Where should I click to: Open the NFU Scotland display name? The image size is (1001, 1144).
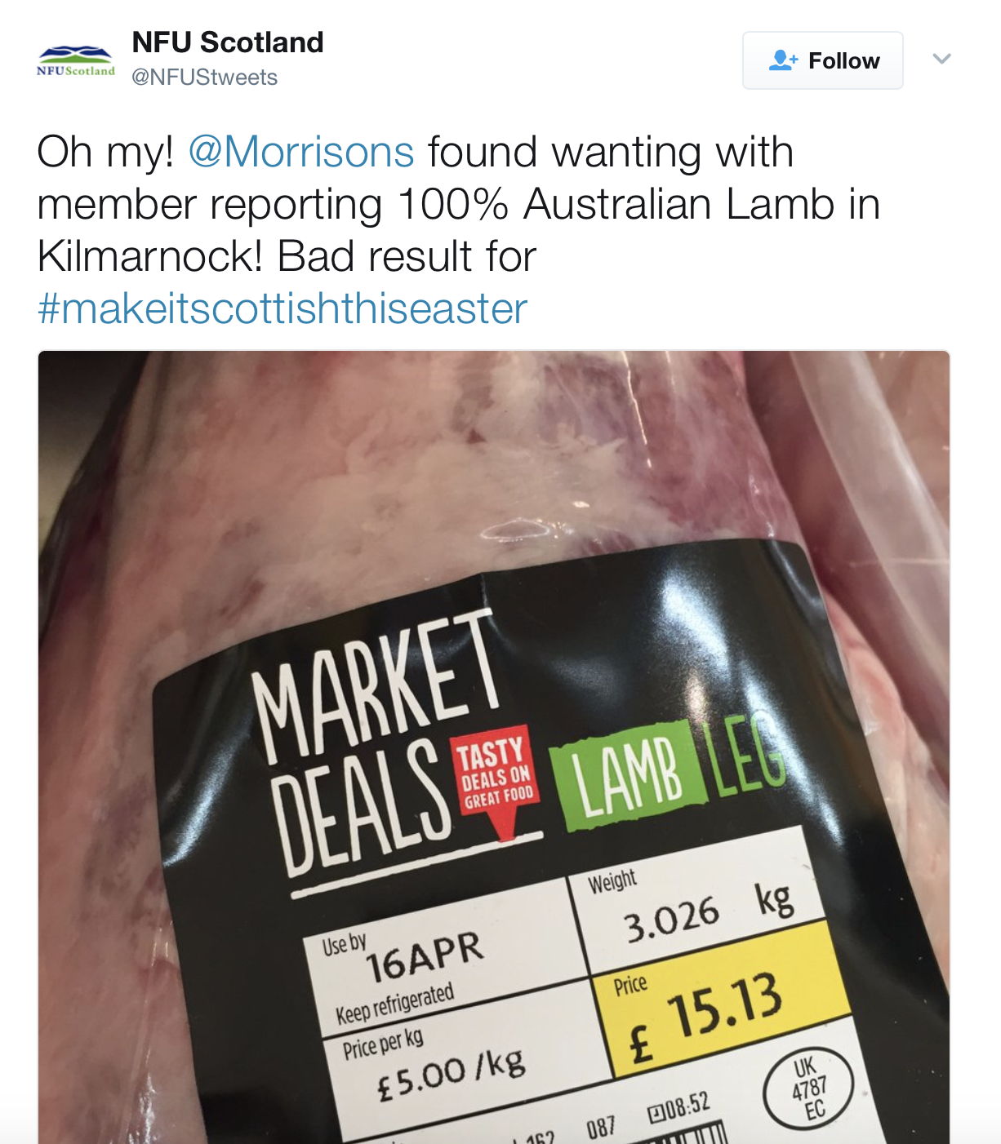(x=228, y=42)
